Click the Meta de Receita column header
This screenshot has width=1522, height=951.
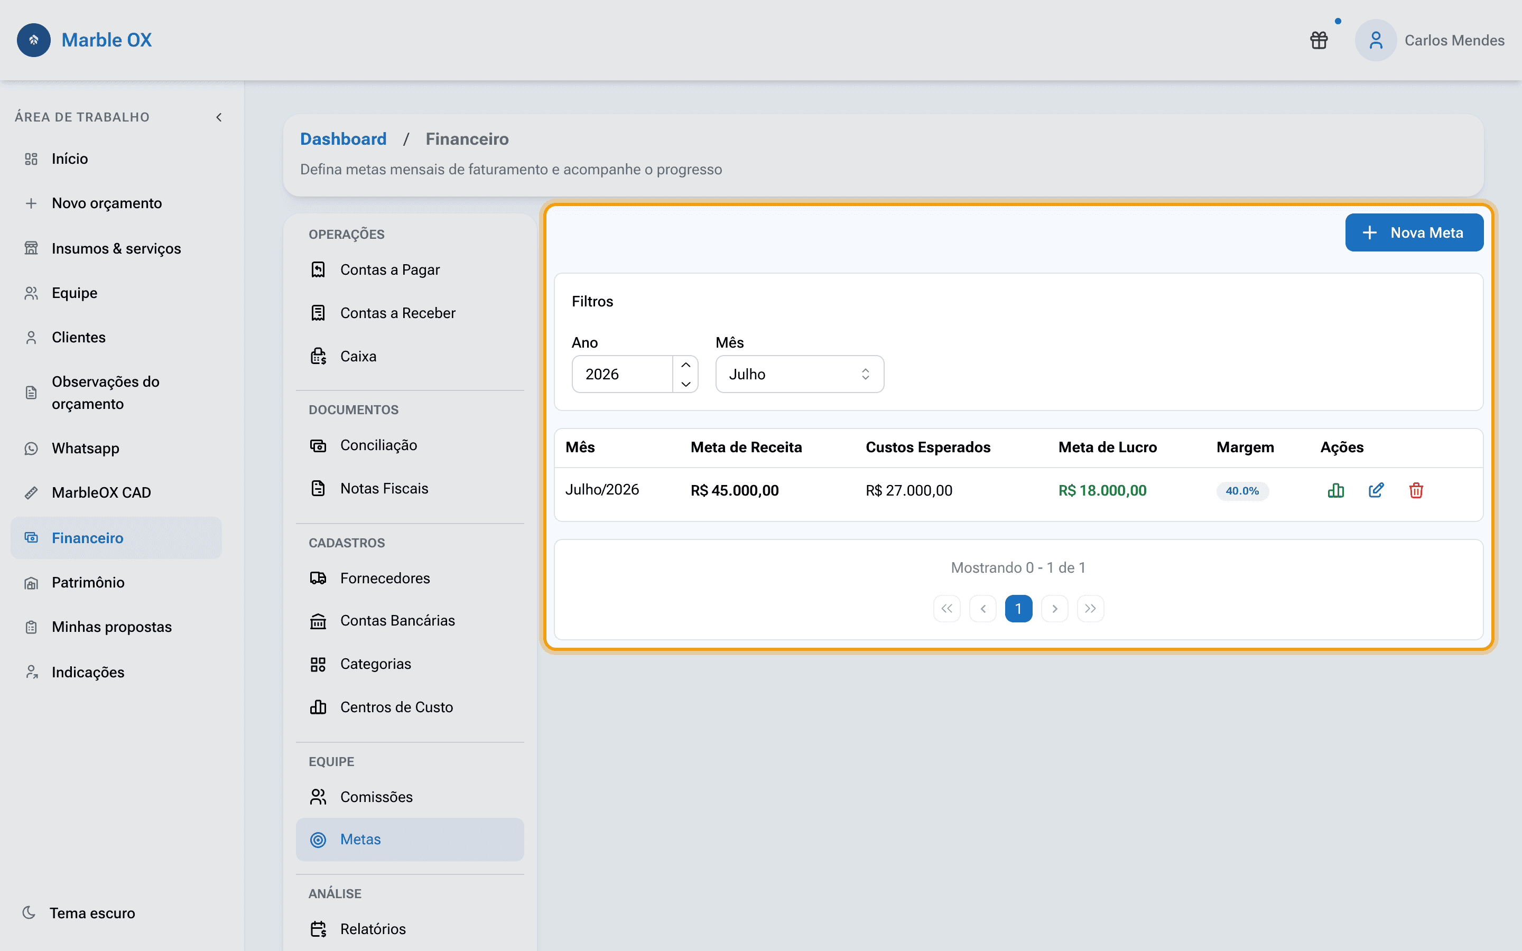(x=747, y=447)
